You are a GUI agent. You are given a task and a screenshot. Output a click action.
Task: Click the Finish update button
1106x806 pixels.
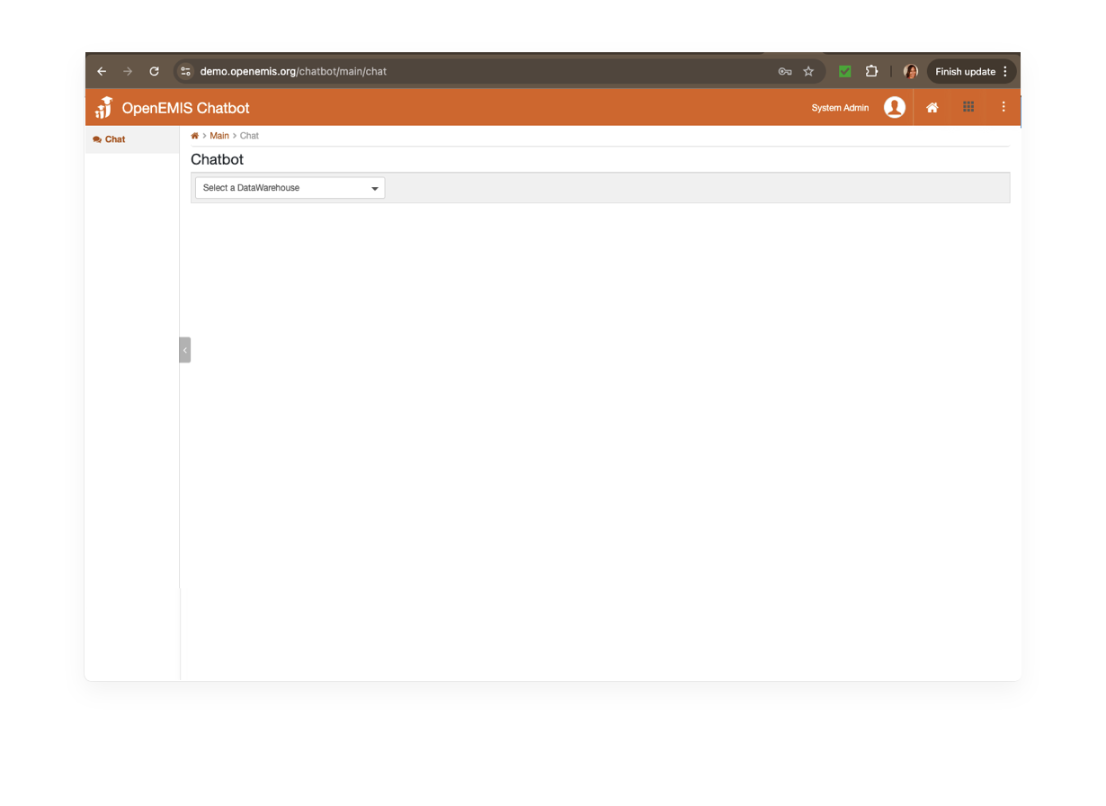click(x=971, y=71)
